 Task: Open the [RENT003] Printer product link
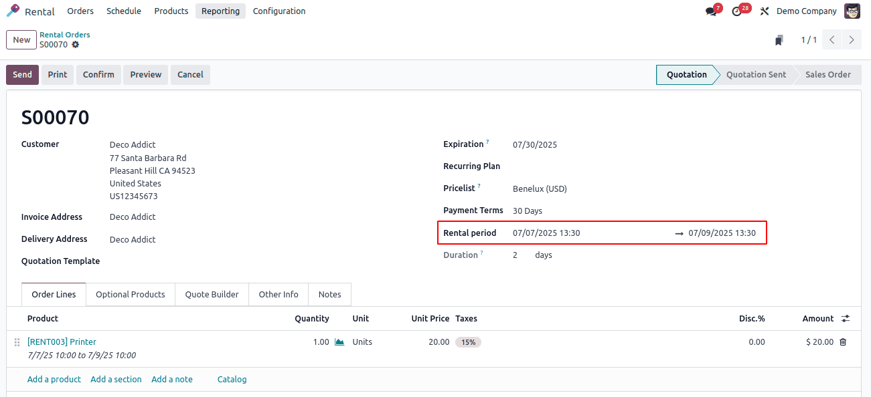tap(62, 342)
